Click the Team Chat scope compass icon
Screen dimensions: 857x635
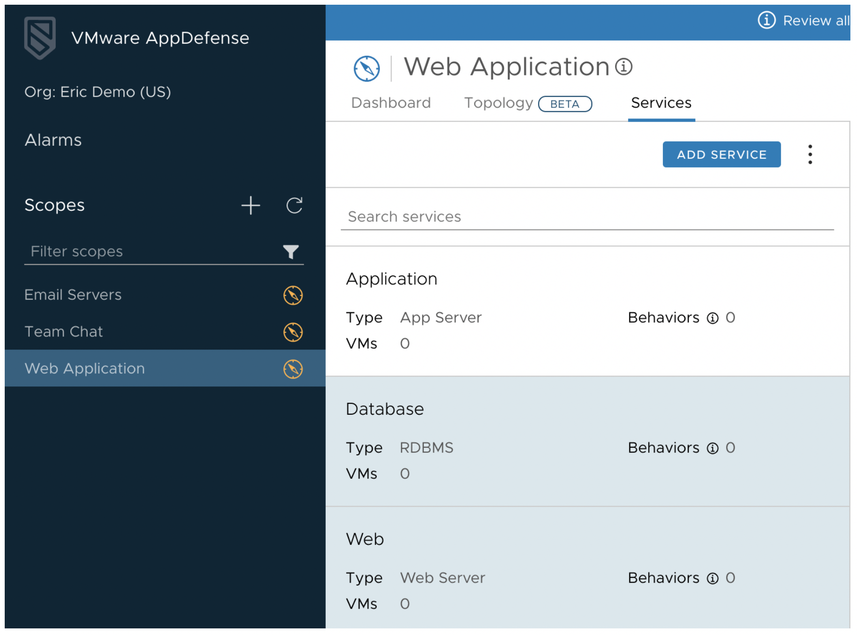[293, 332]
